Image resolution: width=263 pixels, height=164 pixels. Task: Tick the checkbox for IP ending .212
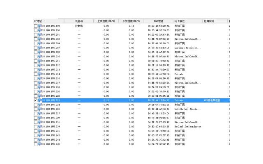tap(36, 65)
